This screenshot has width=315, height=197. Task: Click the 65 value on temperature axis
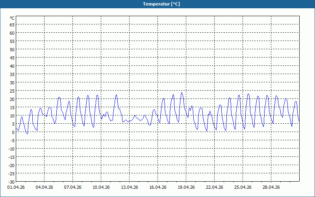coord(12,25)
